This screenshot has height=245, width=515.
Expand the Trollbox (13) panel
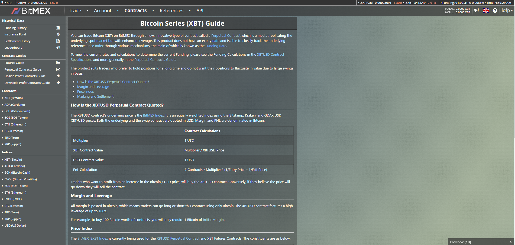tap(481, 242)
